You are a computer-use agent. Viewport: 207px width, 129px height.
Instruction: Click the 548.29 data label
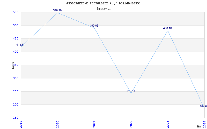point(57,10)
